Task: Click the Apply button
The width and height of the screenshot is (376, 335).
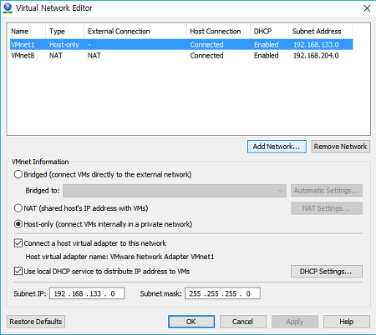Action: point(295,322)
